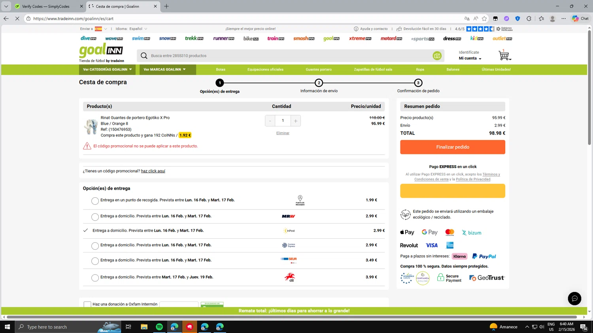Open a new browser tab
This screenshot has width=593, height=333.
tap(166, 6)
